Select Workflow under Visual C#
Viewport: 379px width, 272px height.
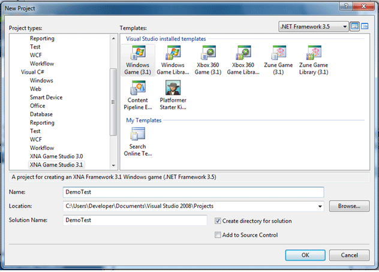(x=42, y=148)
